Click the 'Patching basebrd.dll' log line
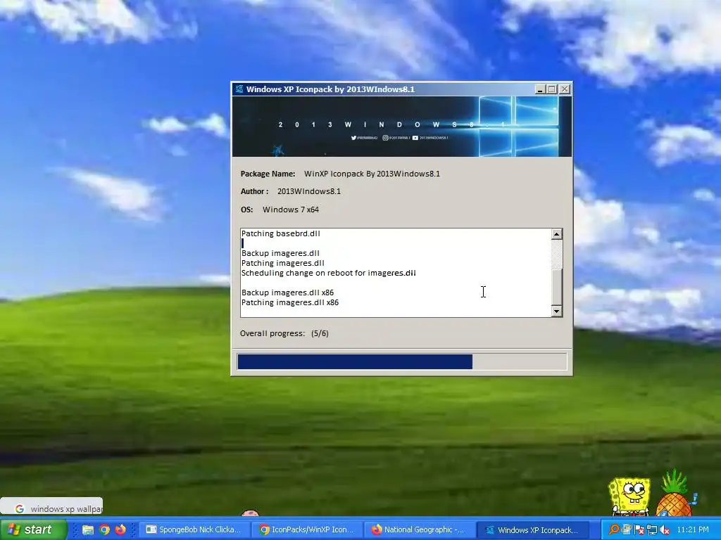 point(280,233)
